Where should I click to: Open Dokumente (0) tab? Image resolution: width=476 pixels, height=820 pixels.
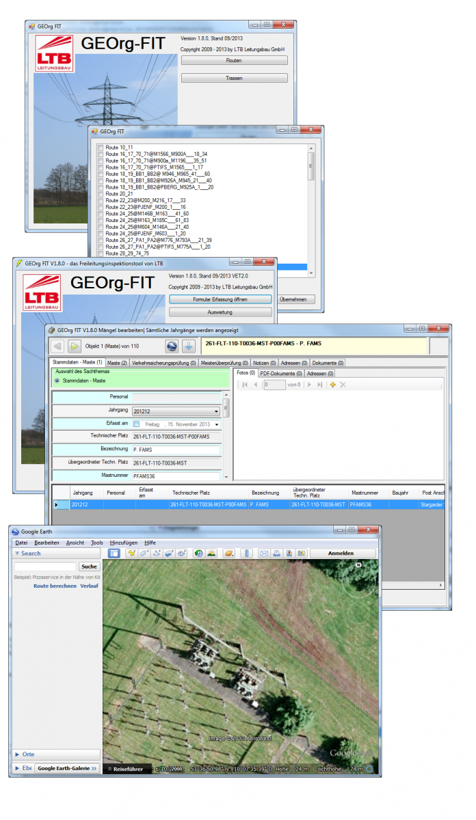click(x=328, y=363)
